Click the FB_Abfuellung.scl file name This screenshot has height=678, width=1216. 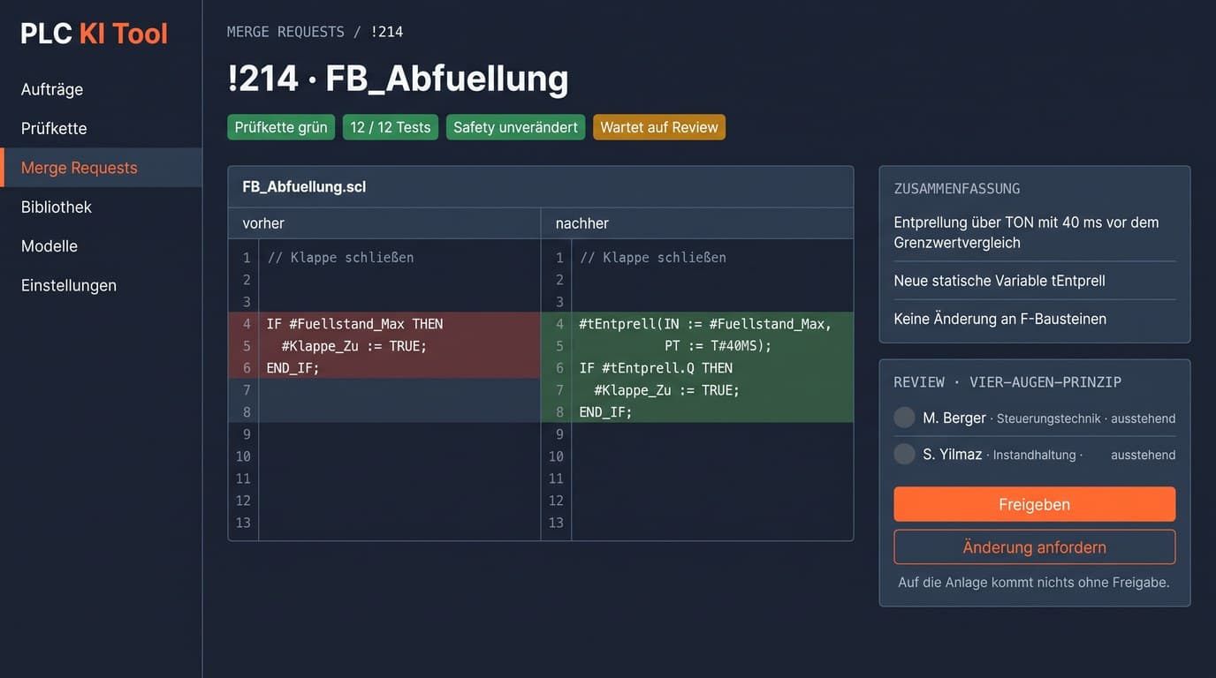[x=304, y=187]
